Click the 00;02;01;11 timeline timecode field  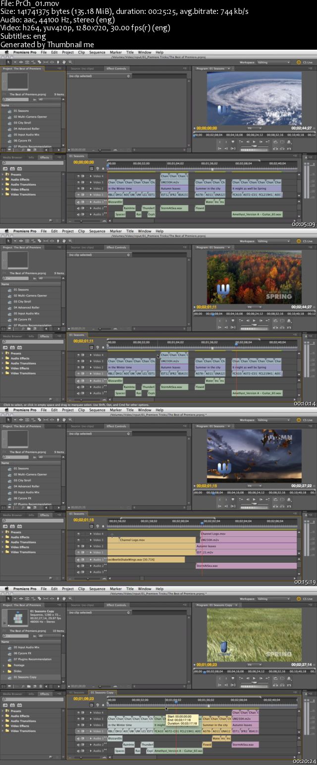click(83, 341)
